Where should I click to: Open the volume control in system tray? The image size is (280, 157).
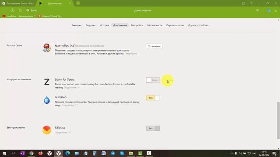coord(240,154)
